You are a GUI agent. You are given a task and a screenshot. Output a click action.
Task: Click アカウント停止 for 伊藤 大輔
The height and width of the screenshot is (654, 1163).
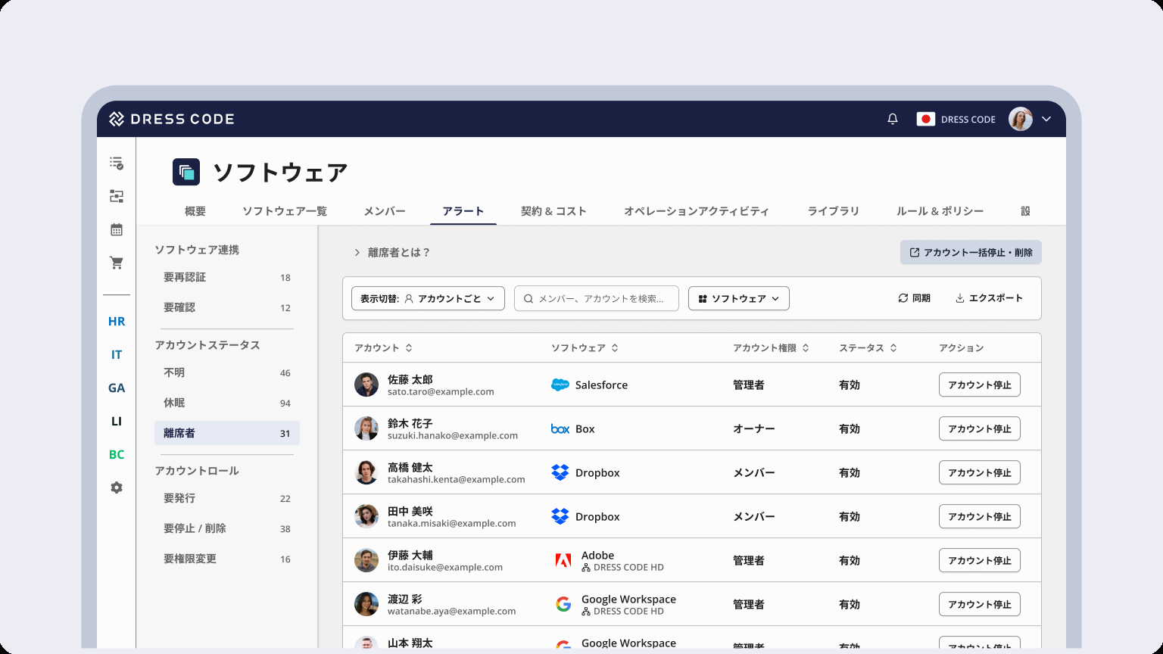pos(980,560)
